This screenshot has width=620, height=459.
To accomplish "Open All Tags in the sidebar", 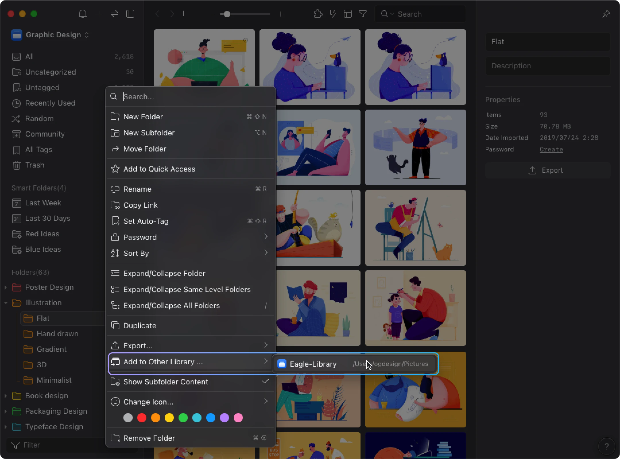I will pyautogui.click(x=57, y=149).
